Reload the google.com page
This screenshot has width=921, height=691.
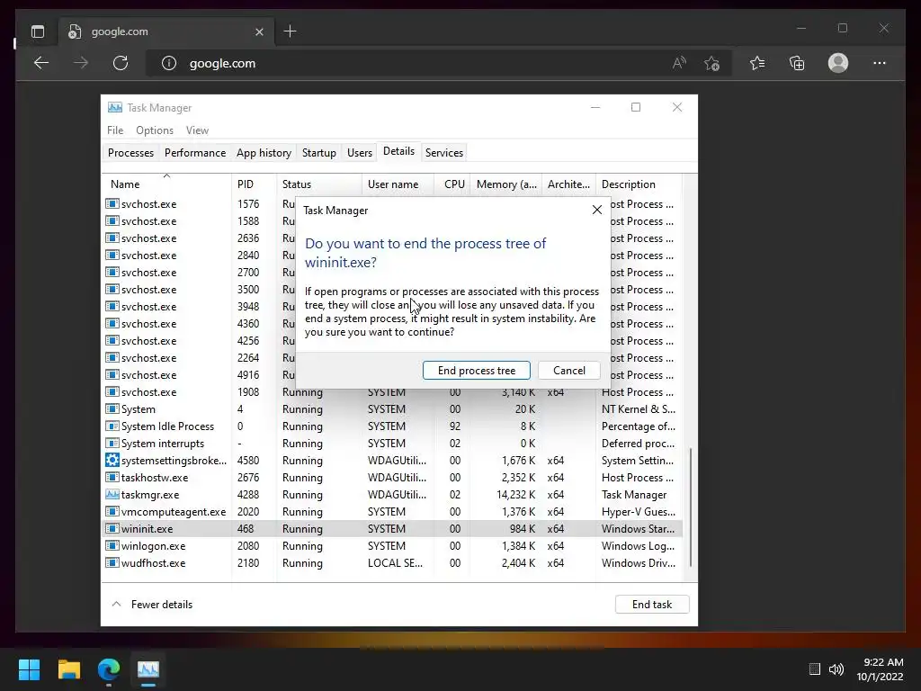click(121, 63)
